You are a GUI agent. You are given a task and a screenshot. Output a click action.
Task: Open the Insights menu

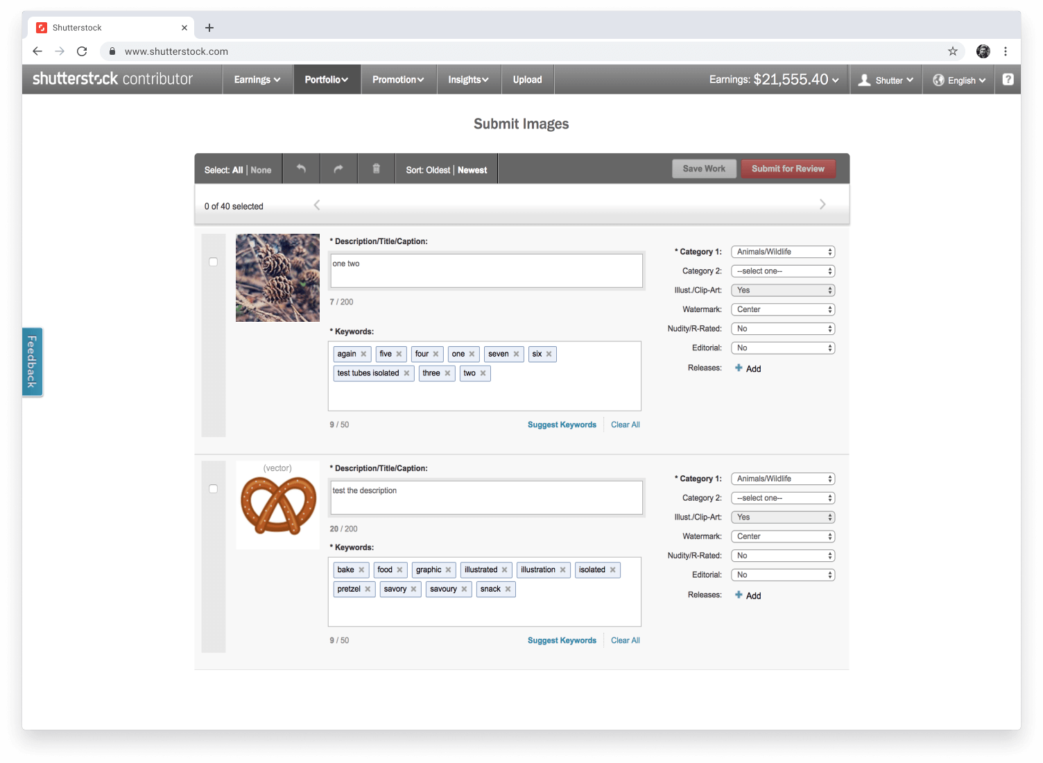[468, 80]
